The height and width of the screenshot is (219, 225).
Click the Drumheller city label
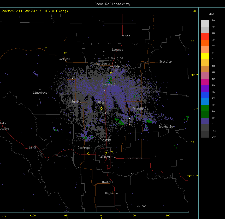coord(167,127)
